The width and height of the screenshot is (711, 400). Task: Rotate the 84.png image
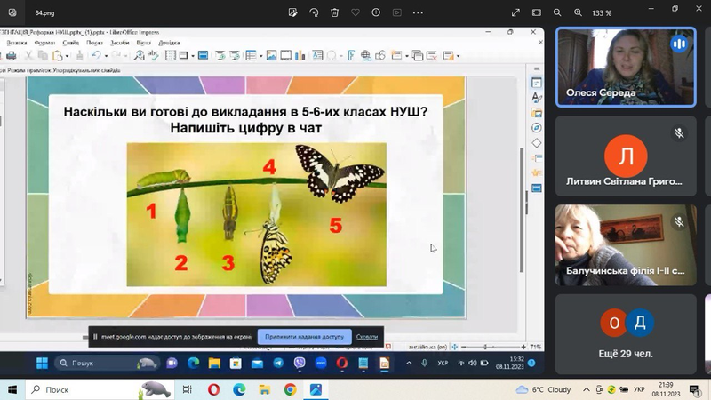[x=314, y=12]
